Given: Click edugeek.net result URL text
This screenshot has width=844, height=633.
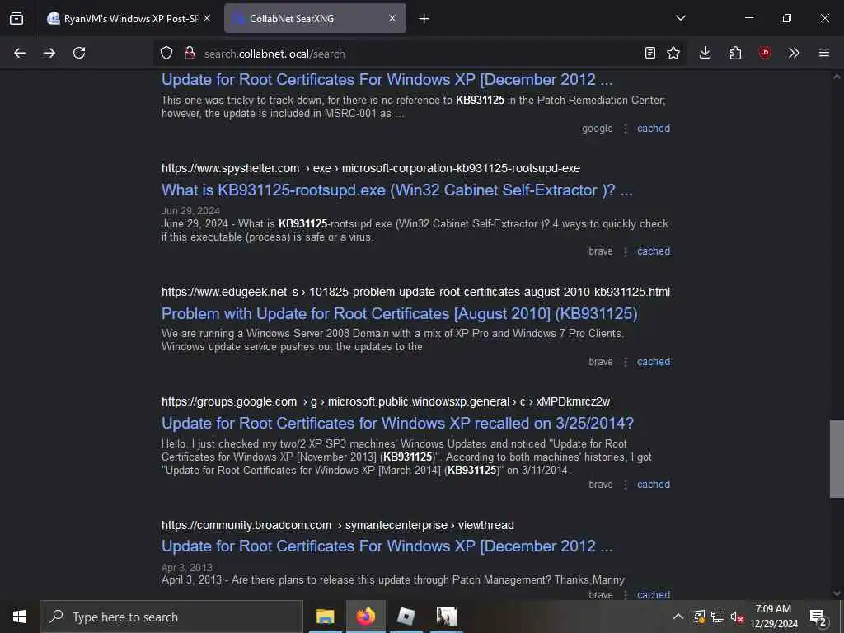Looking at the screenshot, I should pos(415,293).
